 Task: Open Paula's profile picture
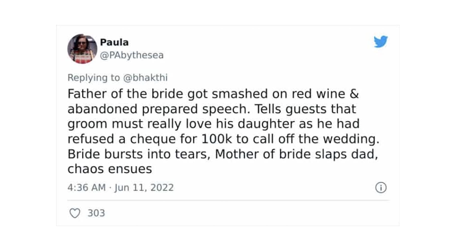(x=82, y=49)
